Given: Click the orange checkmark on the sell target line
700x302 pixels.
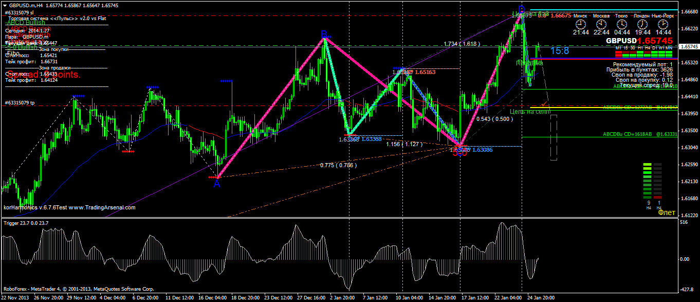Looking at the screenshot, I should 544,104.
